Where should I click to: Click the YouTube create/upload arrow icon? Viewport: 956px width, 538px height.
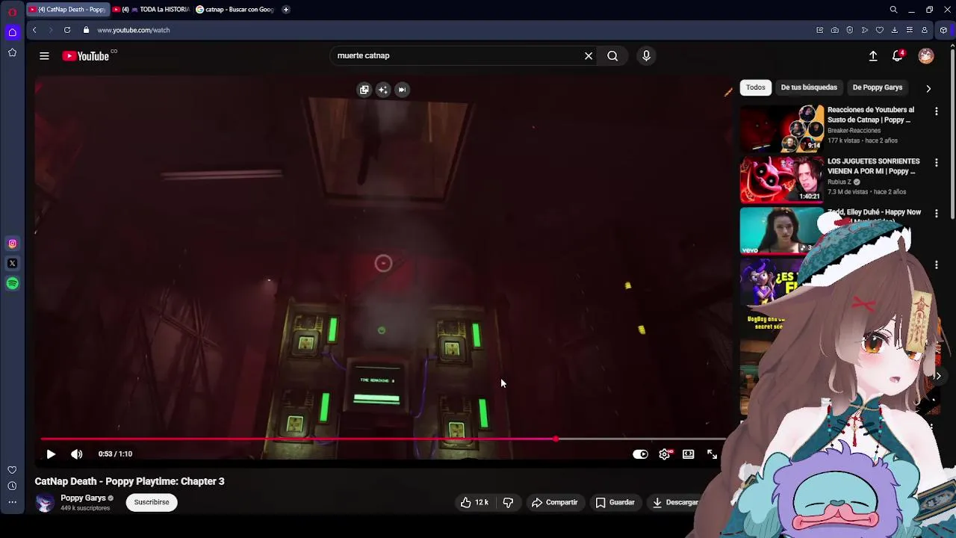click(873, 56)
